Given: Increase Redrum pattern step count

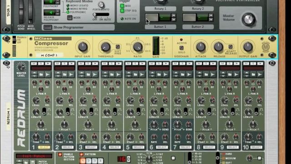Looking at the screenshot, I should [x=128, y=157].
